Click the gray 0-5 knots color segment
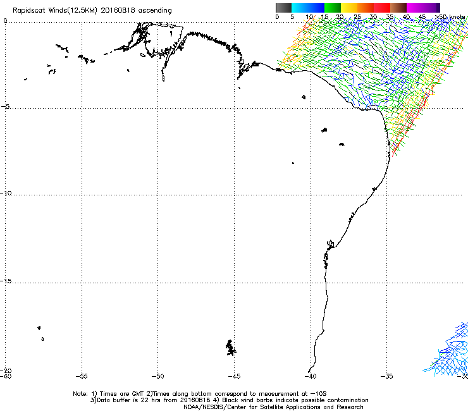The height and width of the screenshot is (411, 468). [x=283, y=8]
